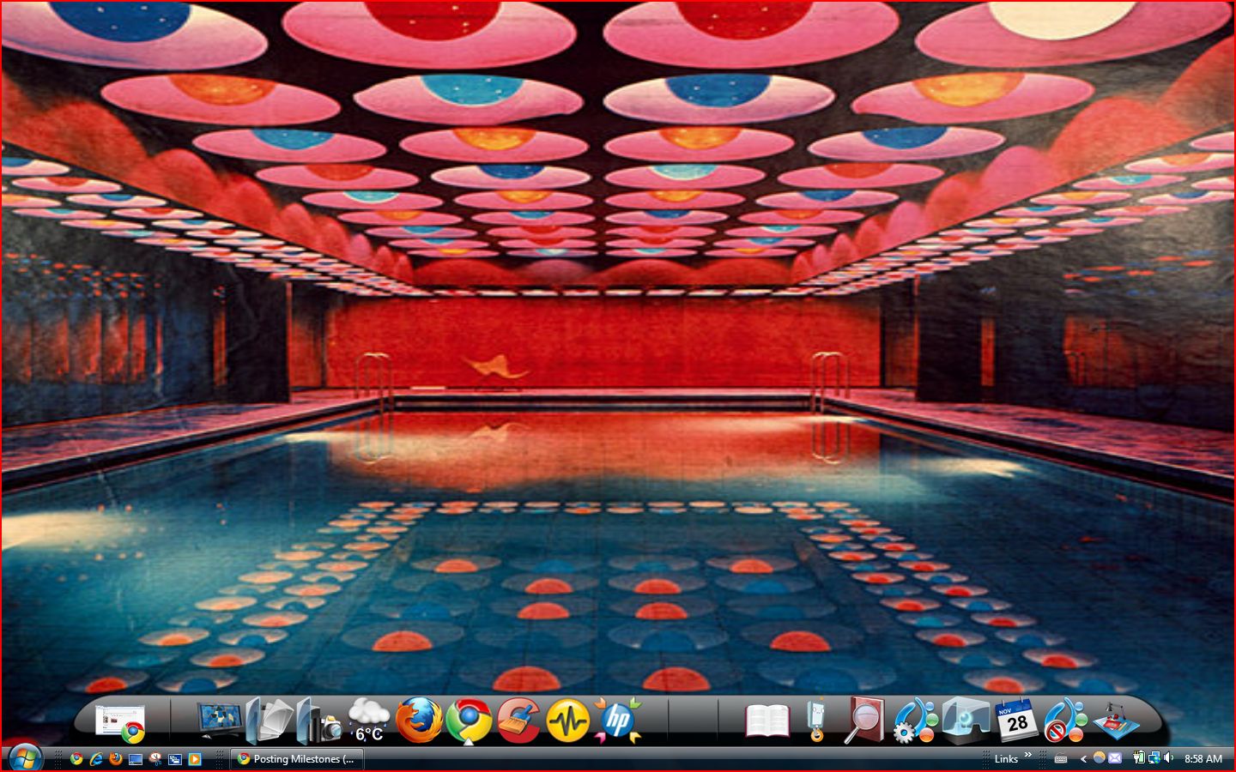The image size is (1236, 772).
Task: Open the volume control in the system tray
Action: point(1168,758)
